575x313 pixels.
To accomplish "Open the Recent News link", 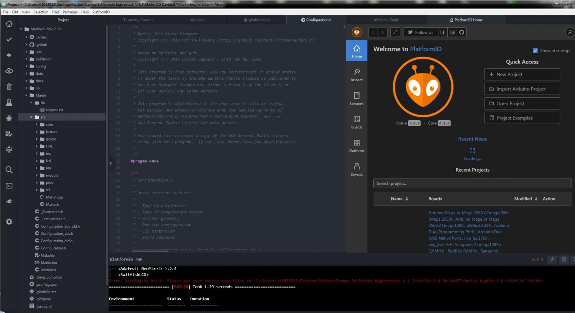I will (x=472, y=139).
